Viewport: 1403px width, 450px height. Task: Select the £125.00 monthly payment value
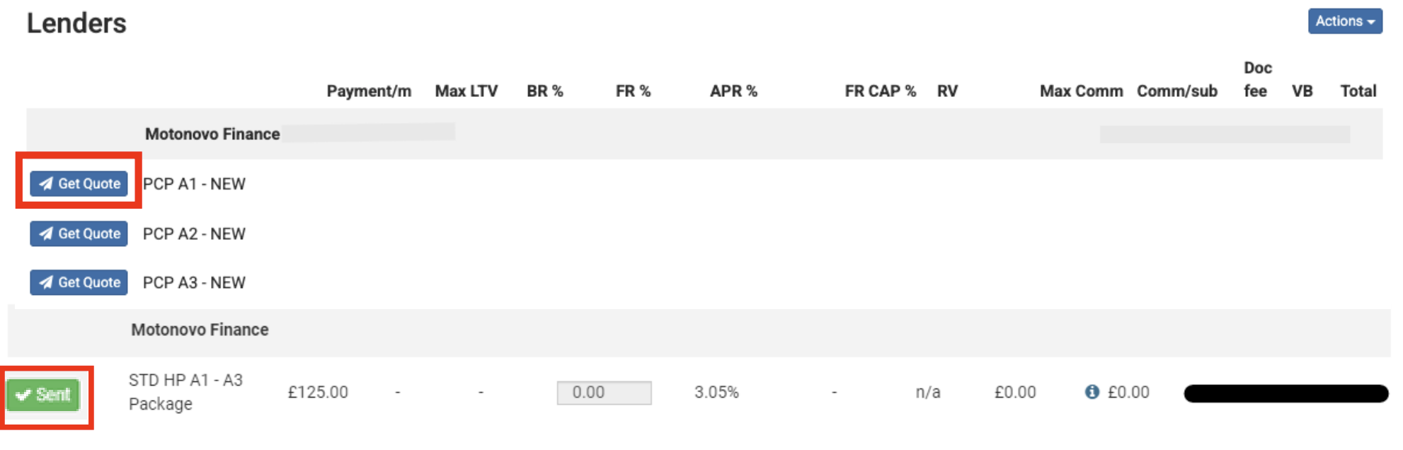click(318, 392)
